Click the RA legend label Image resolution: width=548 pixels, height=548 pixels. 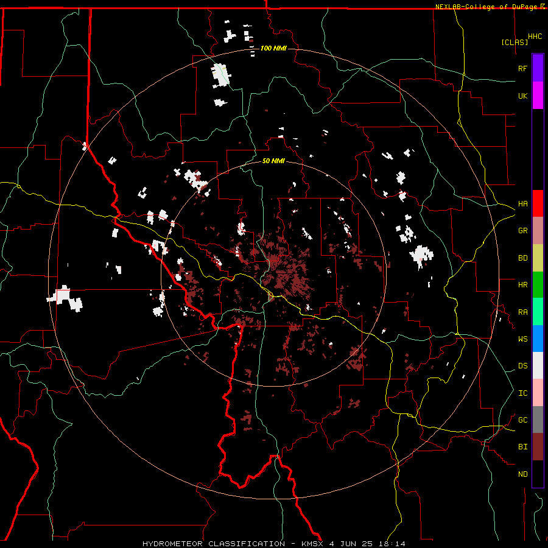(x=522, y=312)
